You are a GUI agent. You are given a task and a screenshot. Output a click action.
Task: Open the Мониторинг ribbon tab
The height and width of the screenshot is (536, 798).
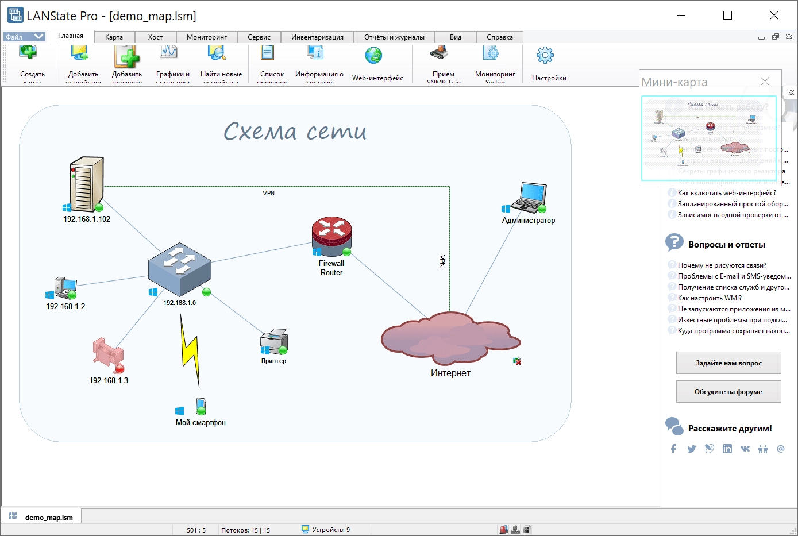tap(207, 37)
